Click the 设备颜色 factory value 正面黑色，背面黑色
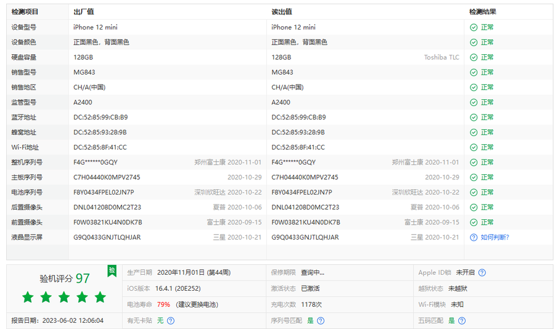555x329 pixels. [x=101, y=43]
